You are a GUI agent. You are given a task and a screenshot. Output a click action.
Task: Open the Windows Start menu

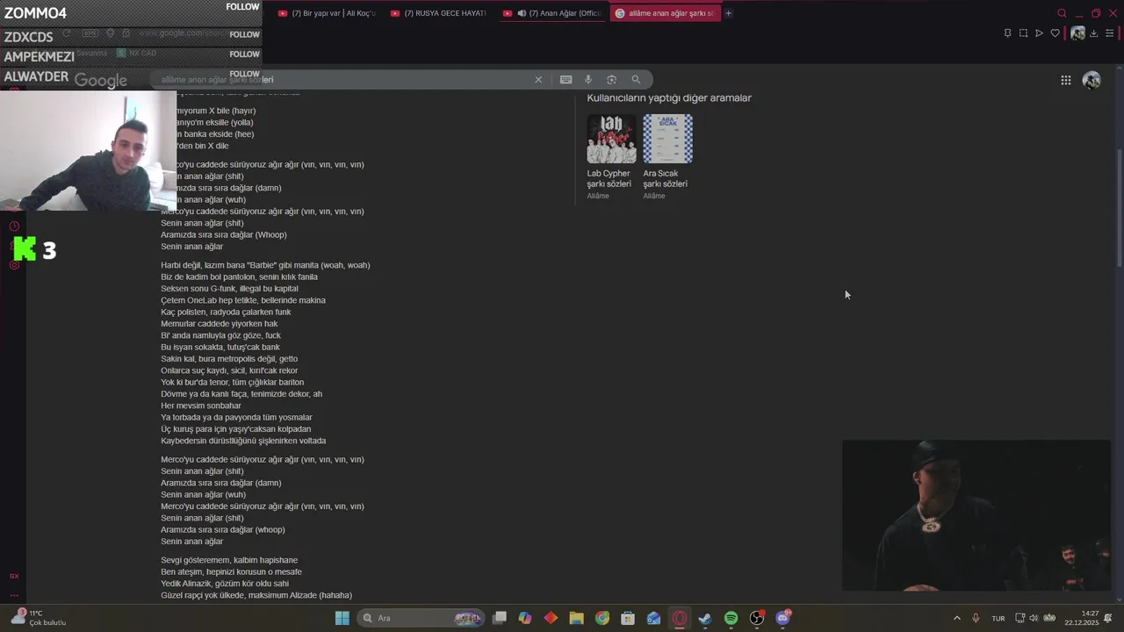pos(342,618)
